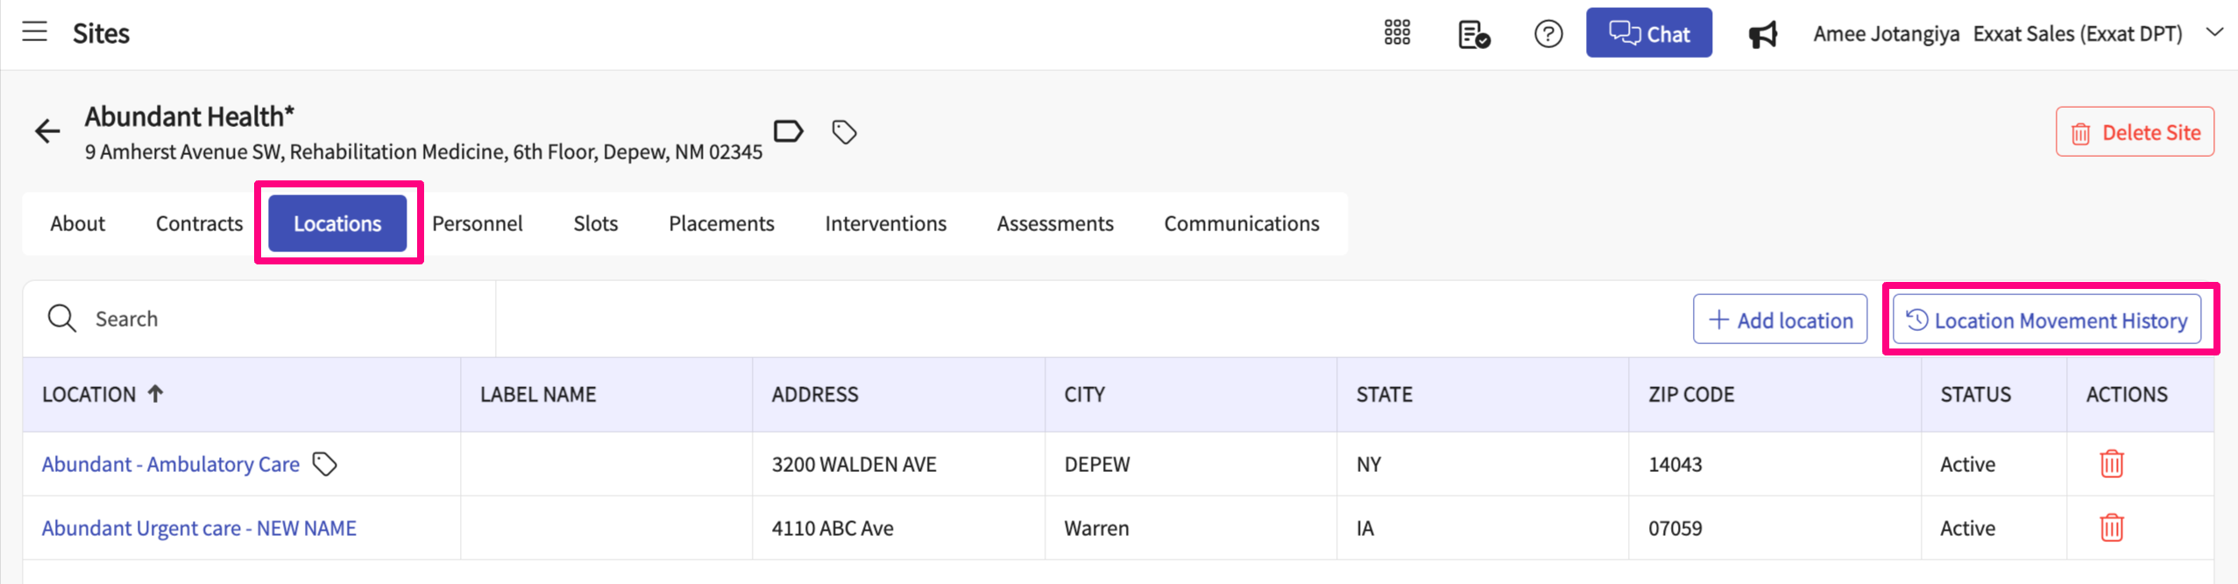This screenshot has width=2238, height=584.
Task: Delete the Abundant - Ambulatory Care location
Action: [x=2112, y=463]
